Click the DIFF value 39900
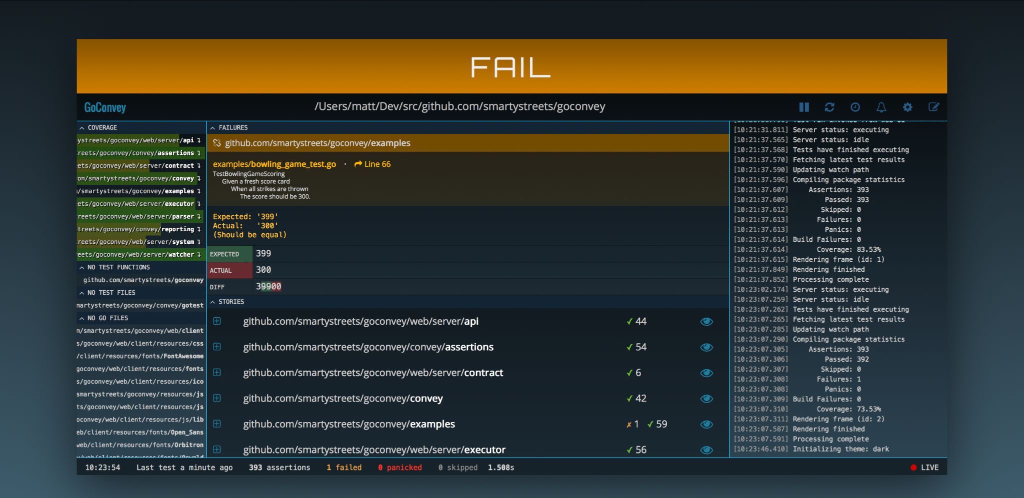Image resolution: width=1024 pixels, height=498 pixels. [x=268, y=286]
